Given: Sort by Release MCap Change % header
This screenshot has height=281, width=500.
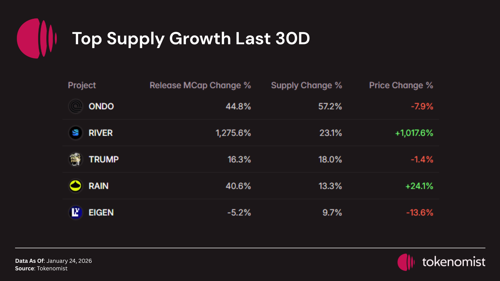Looking at the screenshot, I should click(x=200, y=85).
